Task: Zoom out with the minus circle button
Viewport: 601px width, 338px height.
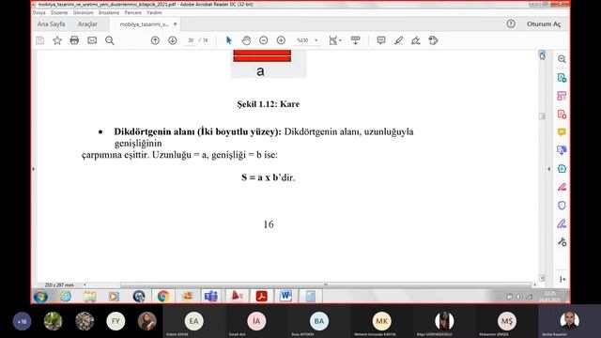Action: 263,40
